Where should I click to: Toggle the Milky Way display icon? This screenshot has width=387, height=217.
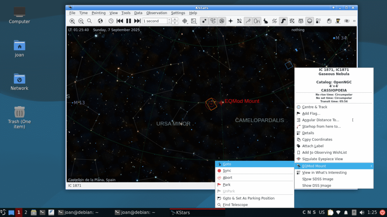[x=283, y=21]
